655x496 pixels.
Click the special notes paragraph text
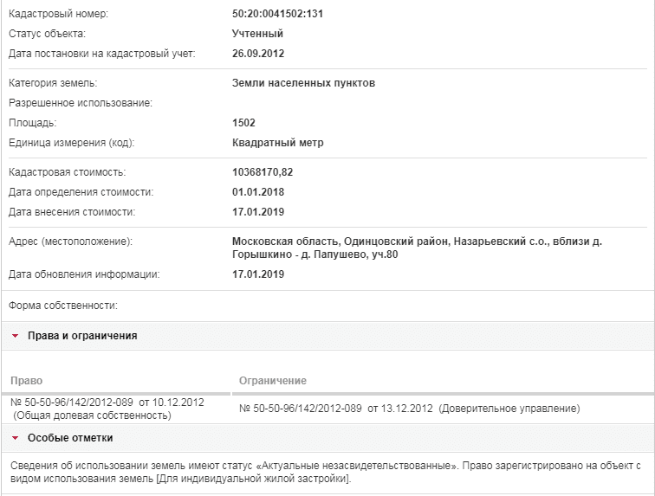326,472
